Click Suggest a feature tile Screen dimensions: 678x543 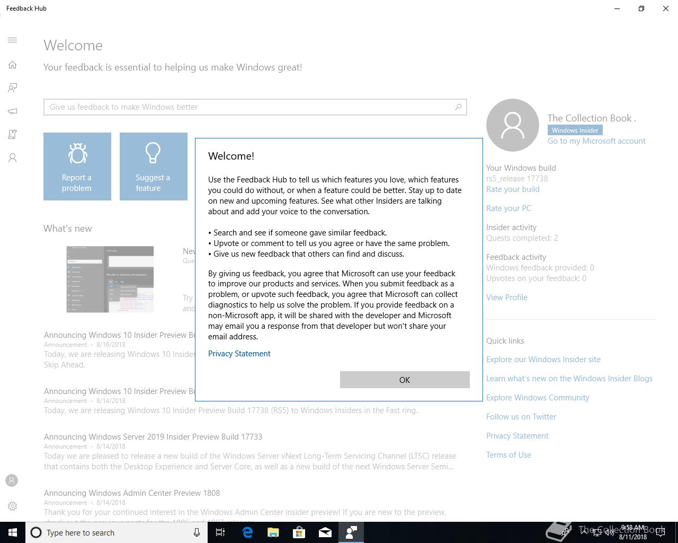[154, 167]
